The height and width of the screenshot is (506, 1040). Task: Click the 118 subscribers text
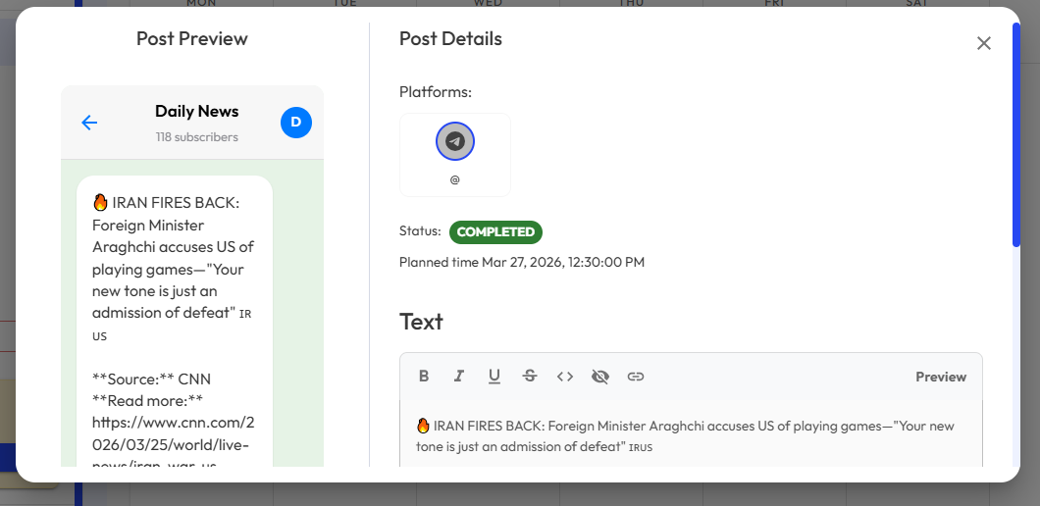pyautogui.click(x=197, y=137)
